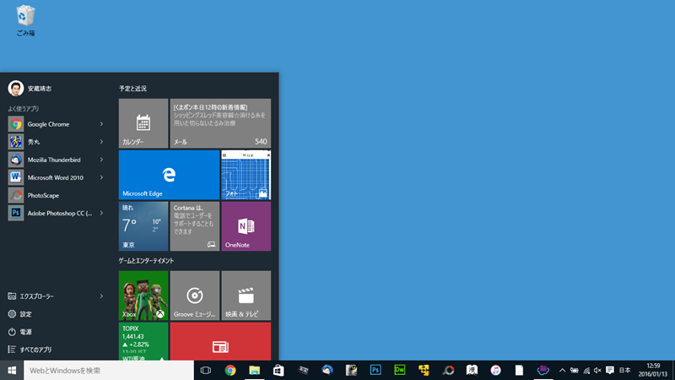Click the 映画 & テレビ tile

246,296
